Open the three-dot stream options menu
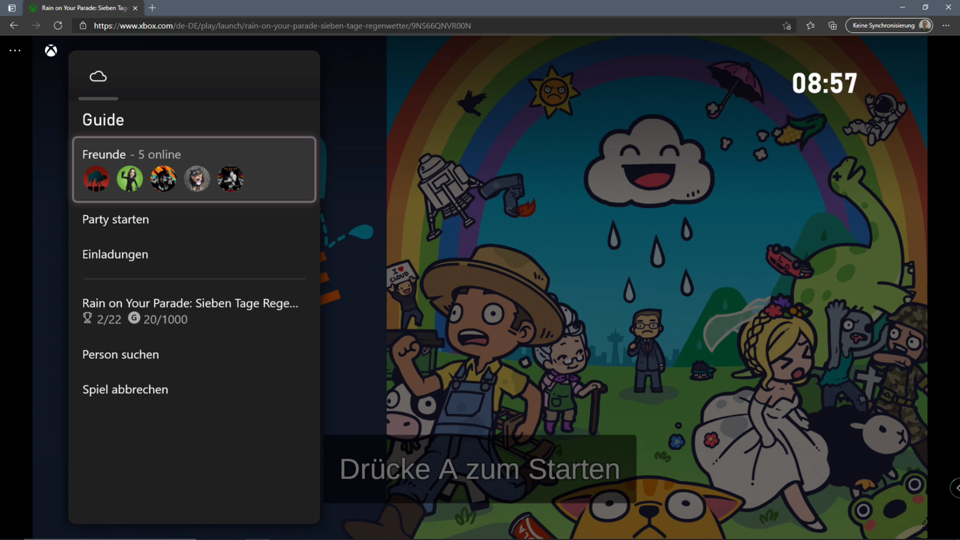 click(15, 50)
